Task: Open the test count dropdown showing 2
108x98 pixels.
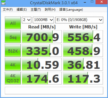Action: click(27, 20)
